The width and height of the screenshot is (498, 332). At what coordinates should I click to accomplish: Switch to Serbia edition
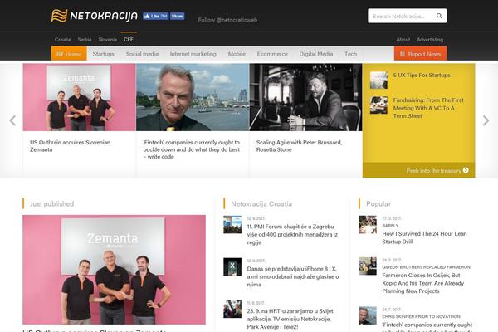pos(85,39)
